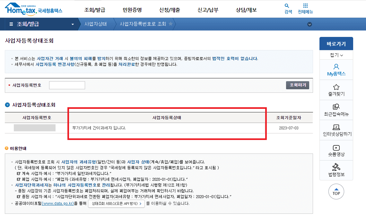Select the My홈택스 sidebar icon
The image size is (366, 218).
tap(336, 69)
